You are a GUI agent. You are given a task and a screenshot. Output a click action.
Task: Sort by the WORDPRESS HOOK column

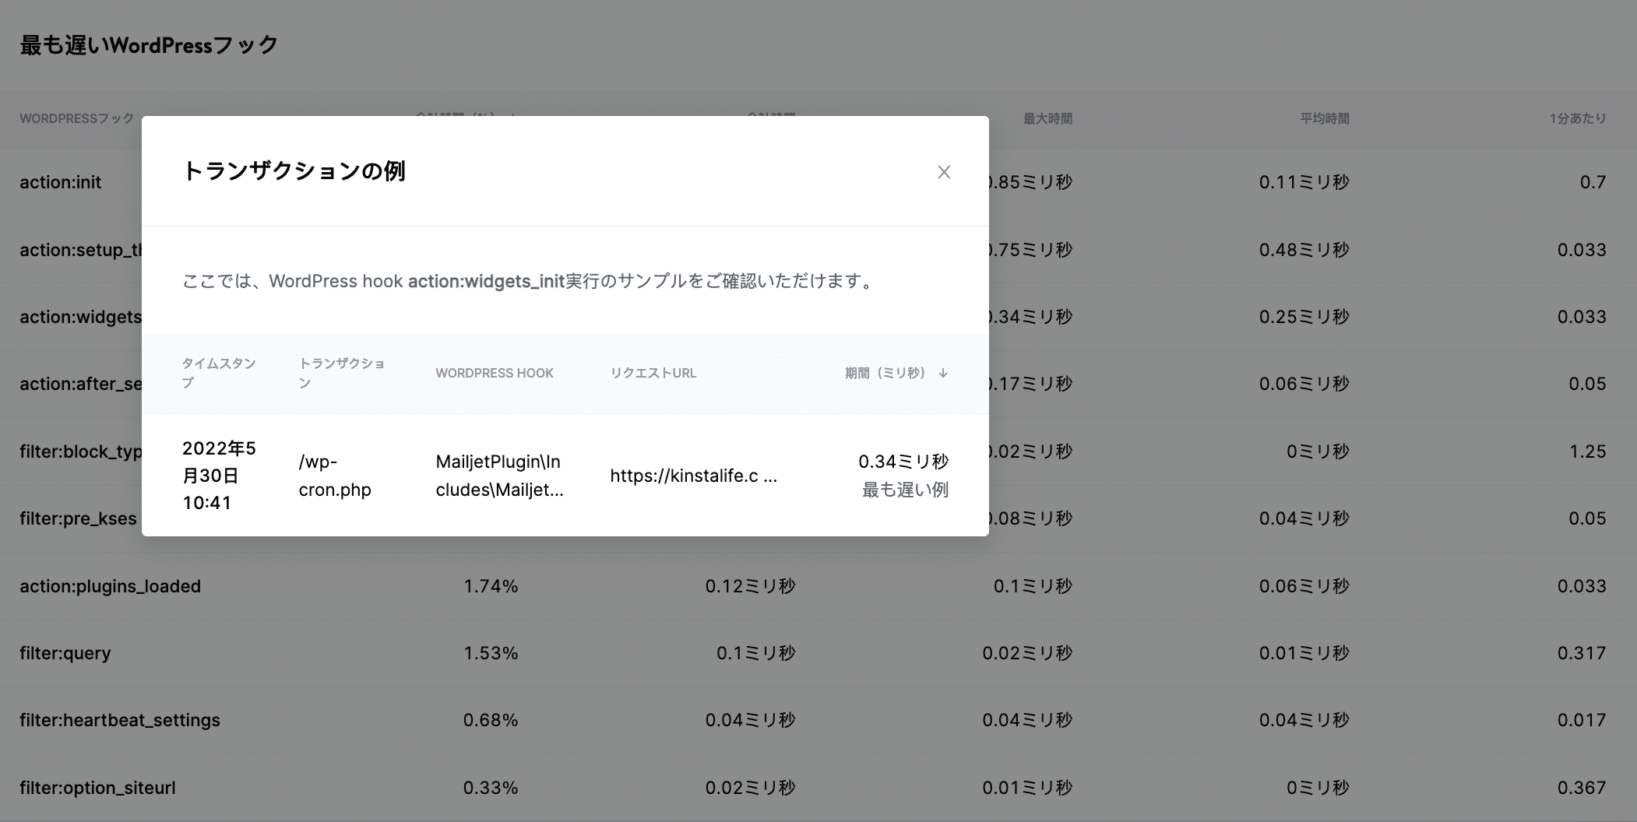[494, 373]
